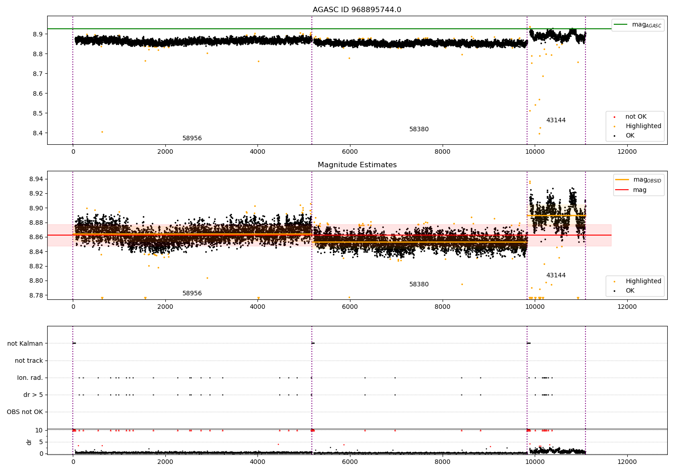Click the "AGASC ID 968895744.0" plot title

tap(357, 10)
